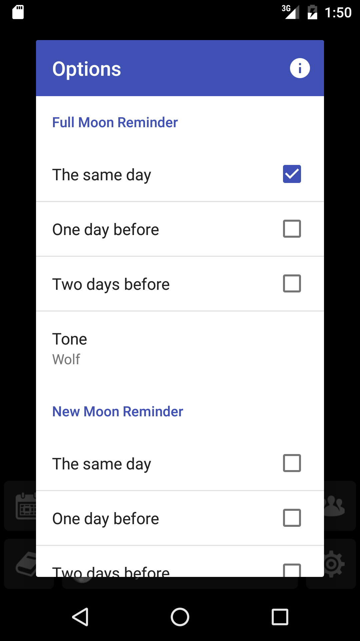
Task: Enable New Moon 'The same day' checkbox
Action: [292, 463]
